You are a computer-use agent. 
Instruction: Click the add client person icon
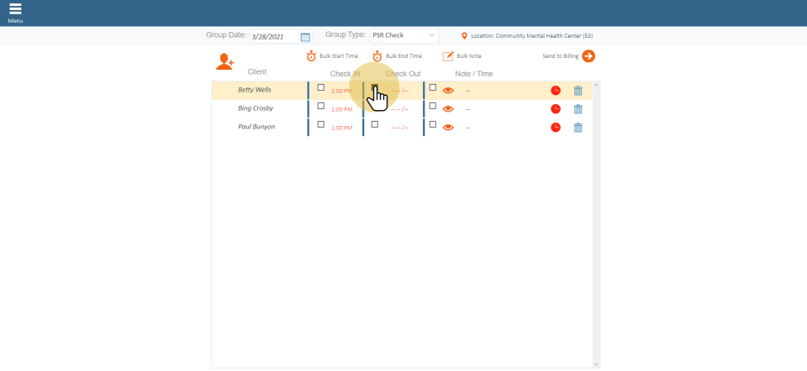pyautogui.click(x=224, y=61)
